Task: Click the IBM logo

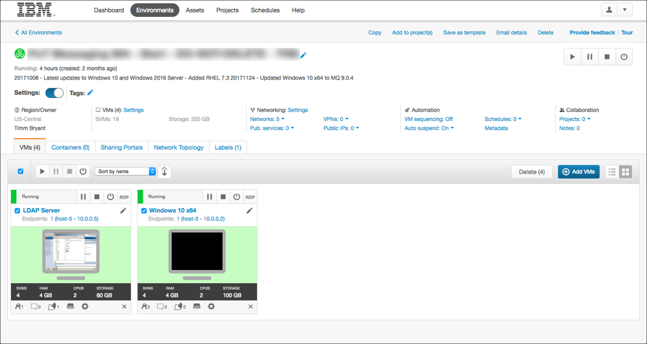Action: (36, 10)
